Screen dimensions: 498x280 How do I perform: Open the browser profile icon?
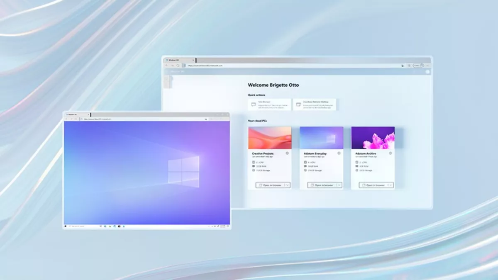click(x=422, y=65)
